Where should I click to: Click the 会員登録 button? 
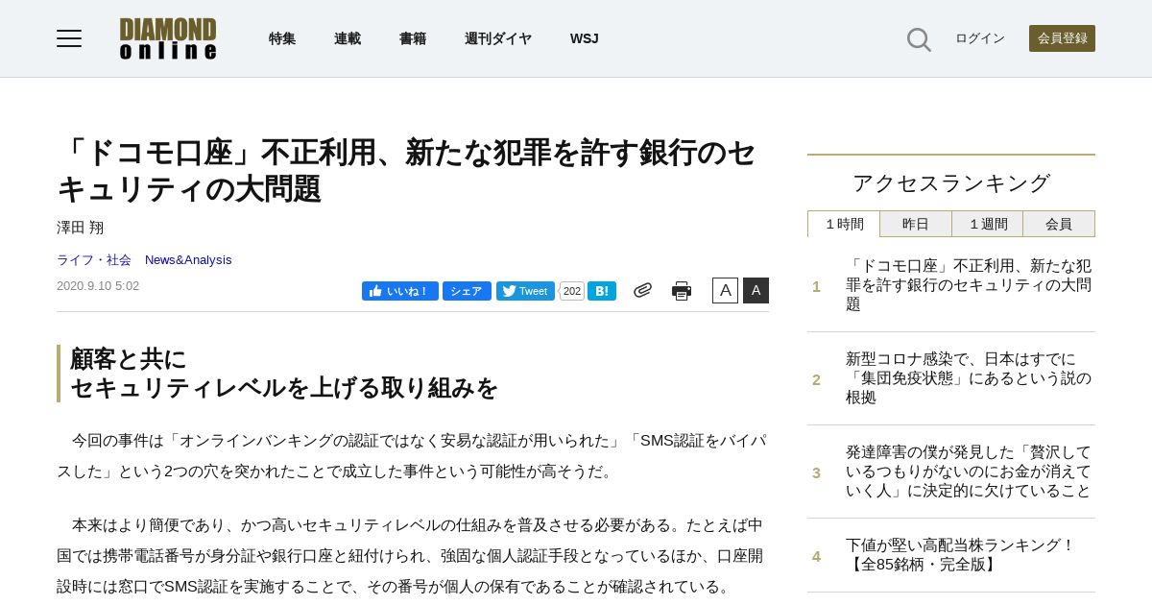pyautogui.click(x=1062, y=38)
